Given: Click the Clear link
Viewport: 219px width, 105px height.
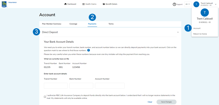Looking at the screenshot, I should coord(150,102).
